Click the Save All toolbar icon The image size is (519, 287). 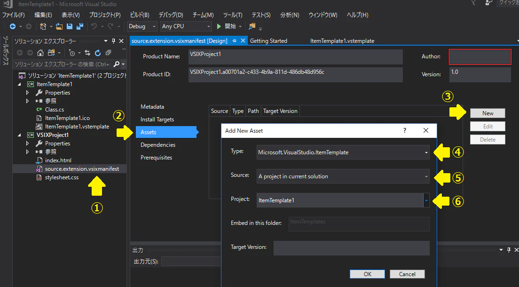coord(80,26)
